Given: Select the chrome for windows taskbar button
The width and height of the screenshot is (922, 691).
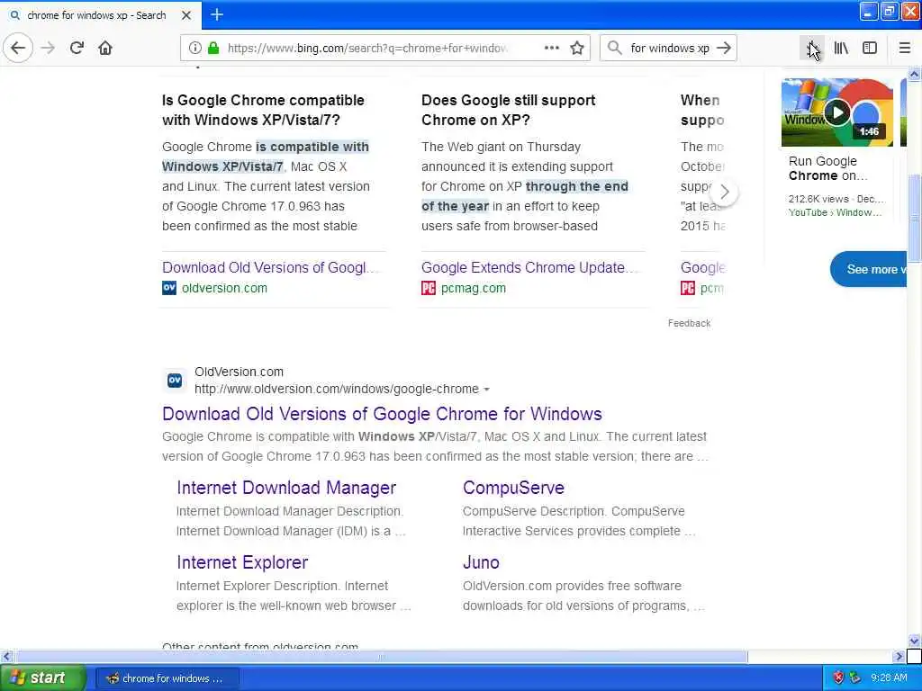Looking at the screenshot, I should 167,678.
